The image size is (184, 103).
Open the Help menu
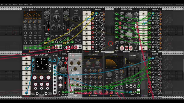click(x=31, y=5)
